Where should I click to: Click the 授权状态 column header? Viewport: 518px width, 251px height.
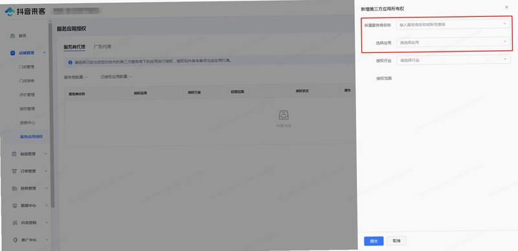coord(302,91)
